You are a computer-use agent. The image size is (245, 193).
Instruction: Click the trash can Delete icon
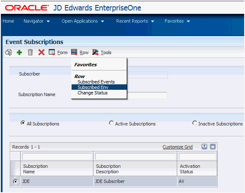pos(30,52)
